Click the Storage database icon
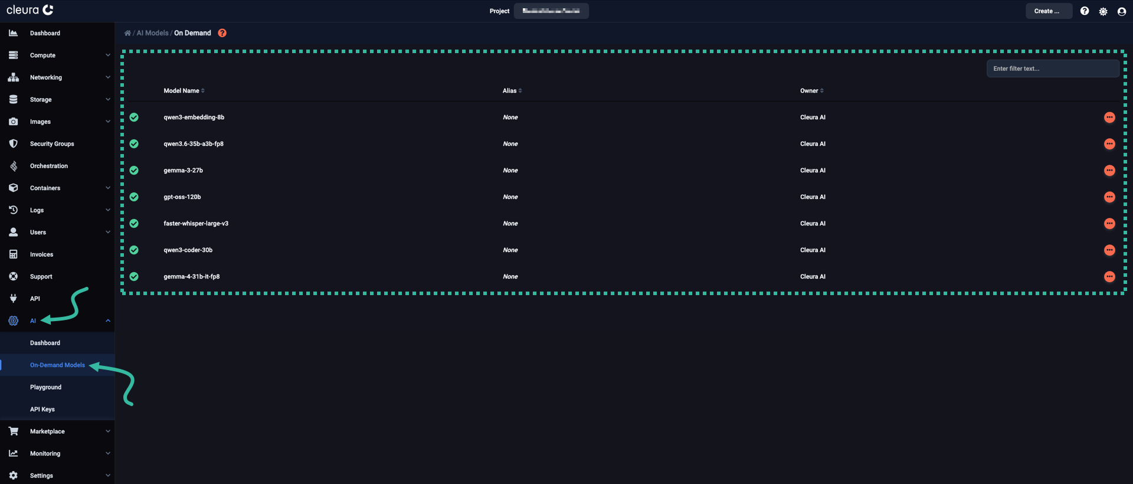The height and width of the screenshot is (484, 1133). coord(13,99)
